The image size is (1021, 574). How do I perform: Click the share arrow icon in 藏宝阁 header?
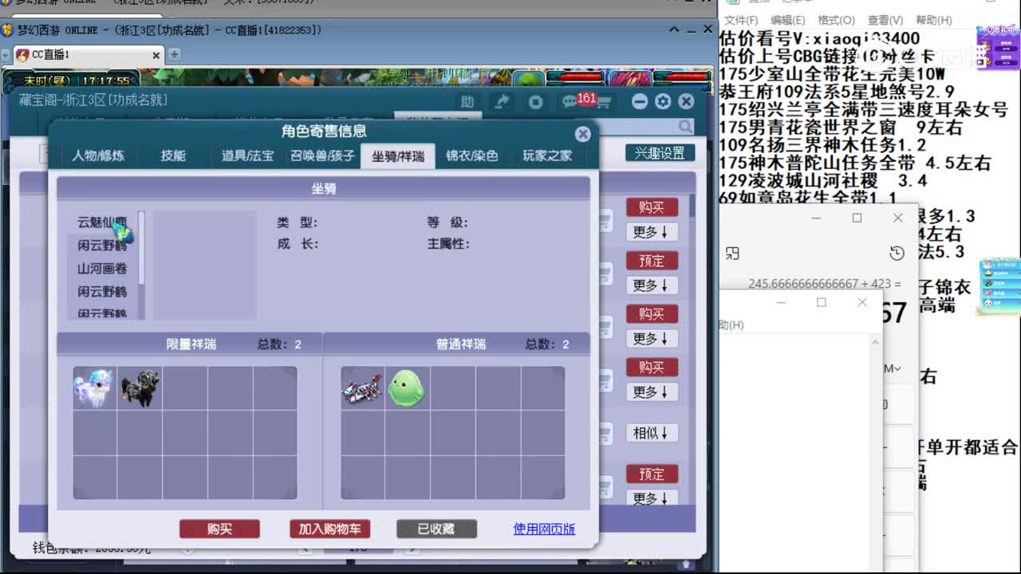tap(502, 101)
